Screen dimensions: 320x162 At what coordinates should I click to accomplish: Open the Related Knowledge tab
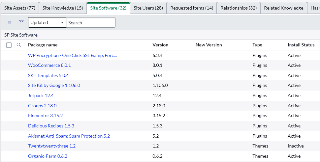tap(284, 8)
